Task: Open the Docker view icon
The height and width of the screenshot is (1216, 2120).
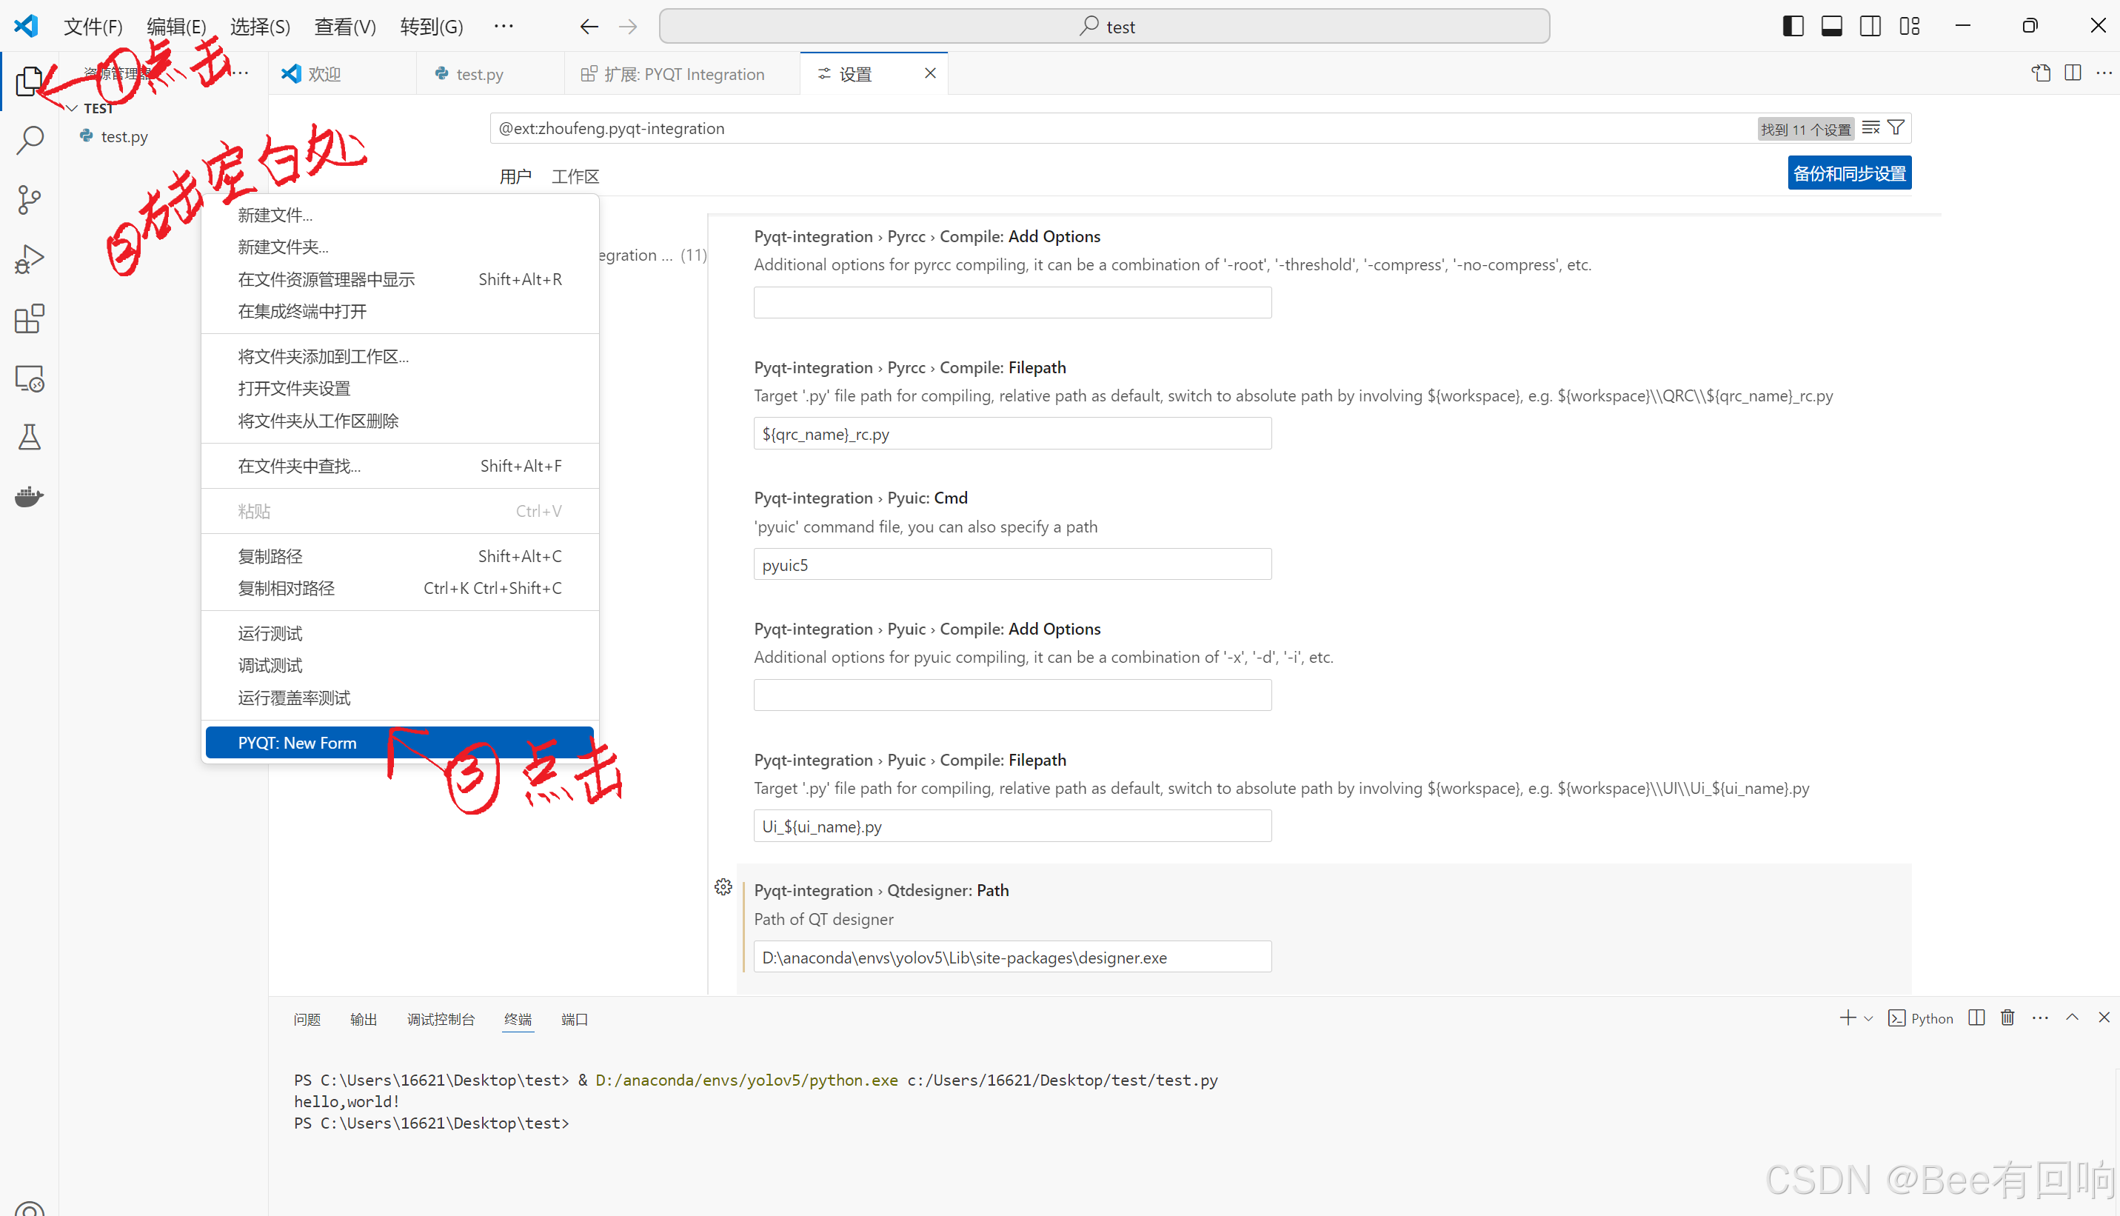Action: [x=29, y=497]
